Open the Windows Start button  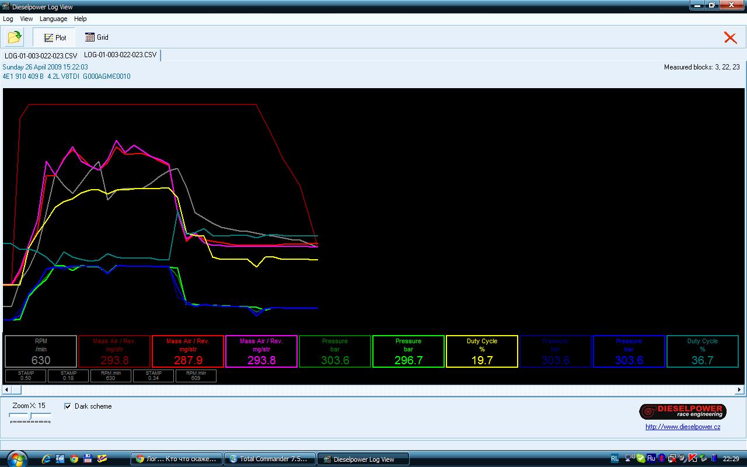pyautogui.click(x=16, y=459)
